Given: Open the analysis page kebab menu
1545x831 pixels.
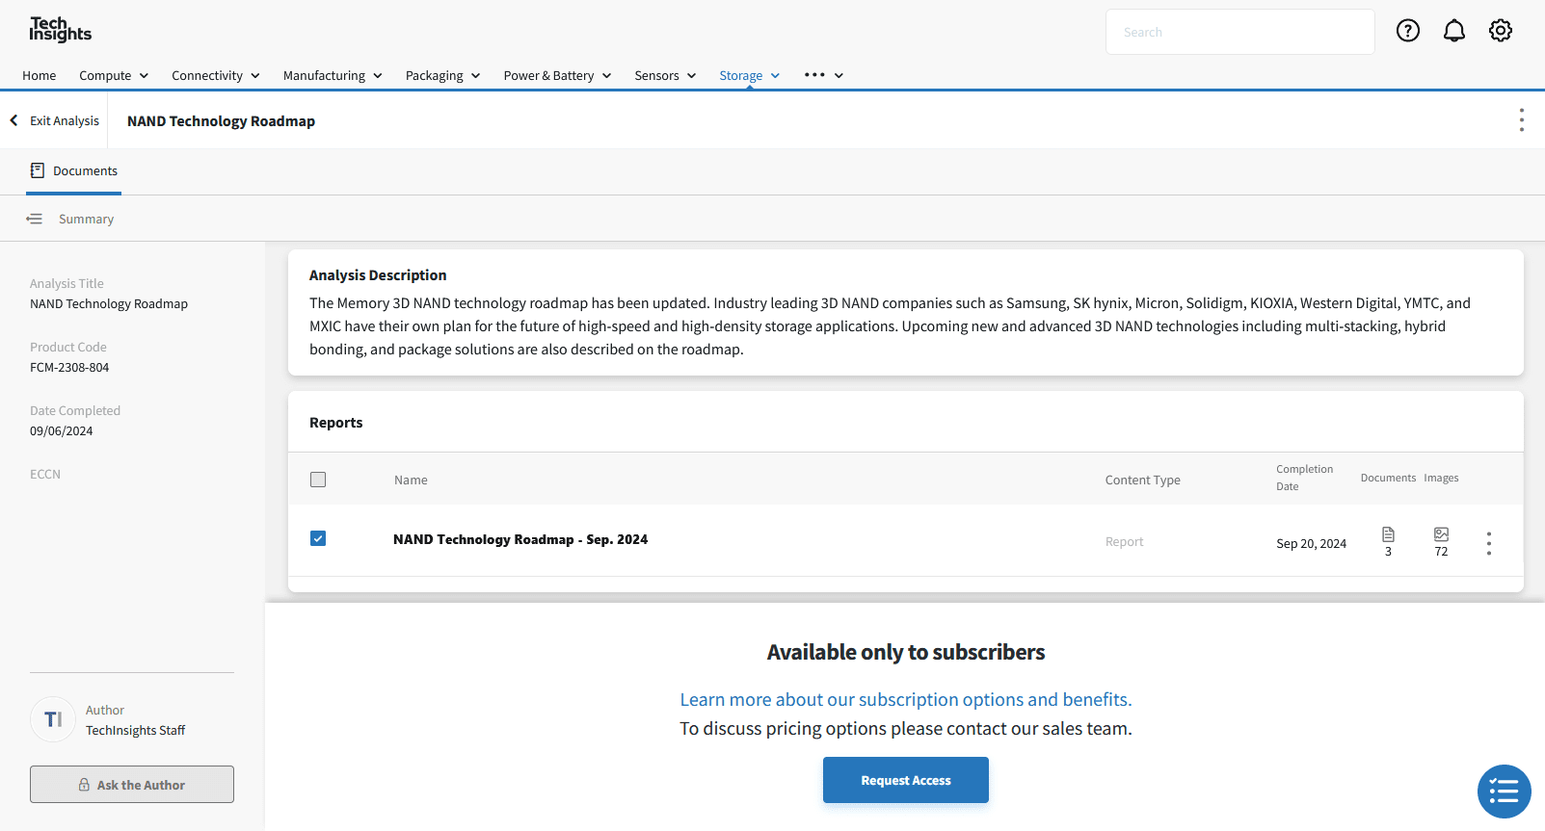Looking at the screenshot, I should click(1521, 120).
